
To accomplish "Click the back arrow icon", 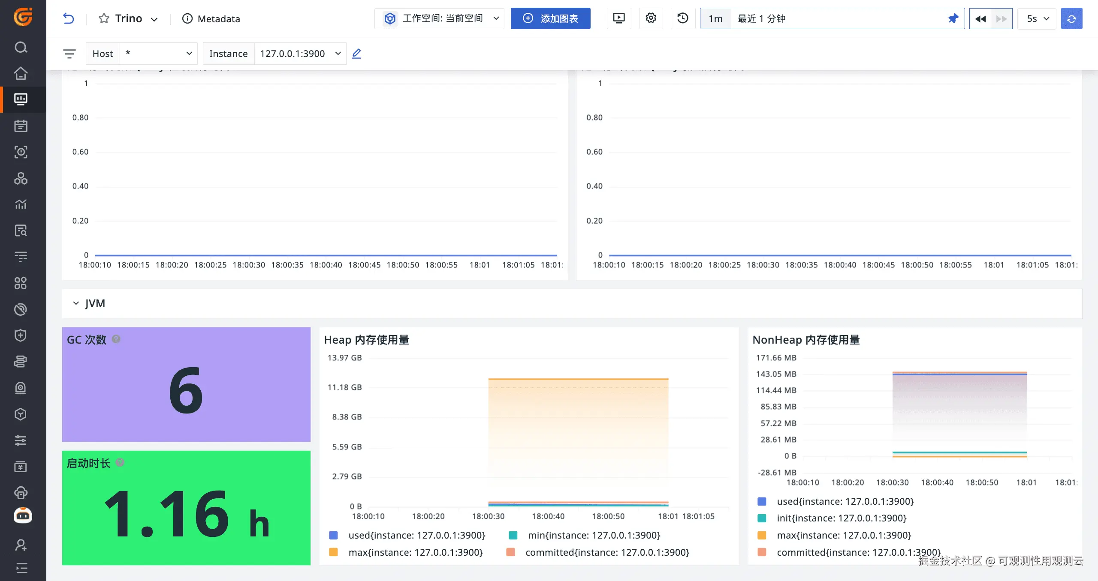I will pos(69,18).
